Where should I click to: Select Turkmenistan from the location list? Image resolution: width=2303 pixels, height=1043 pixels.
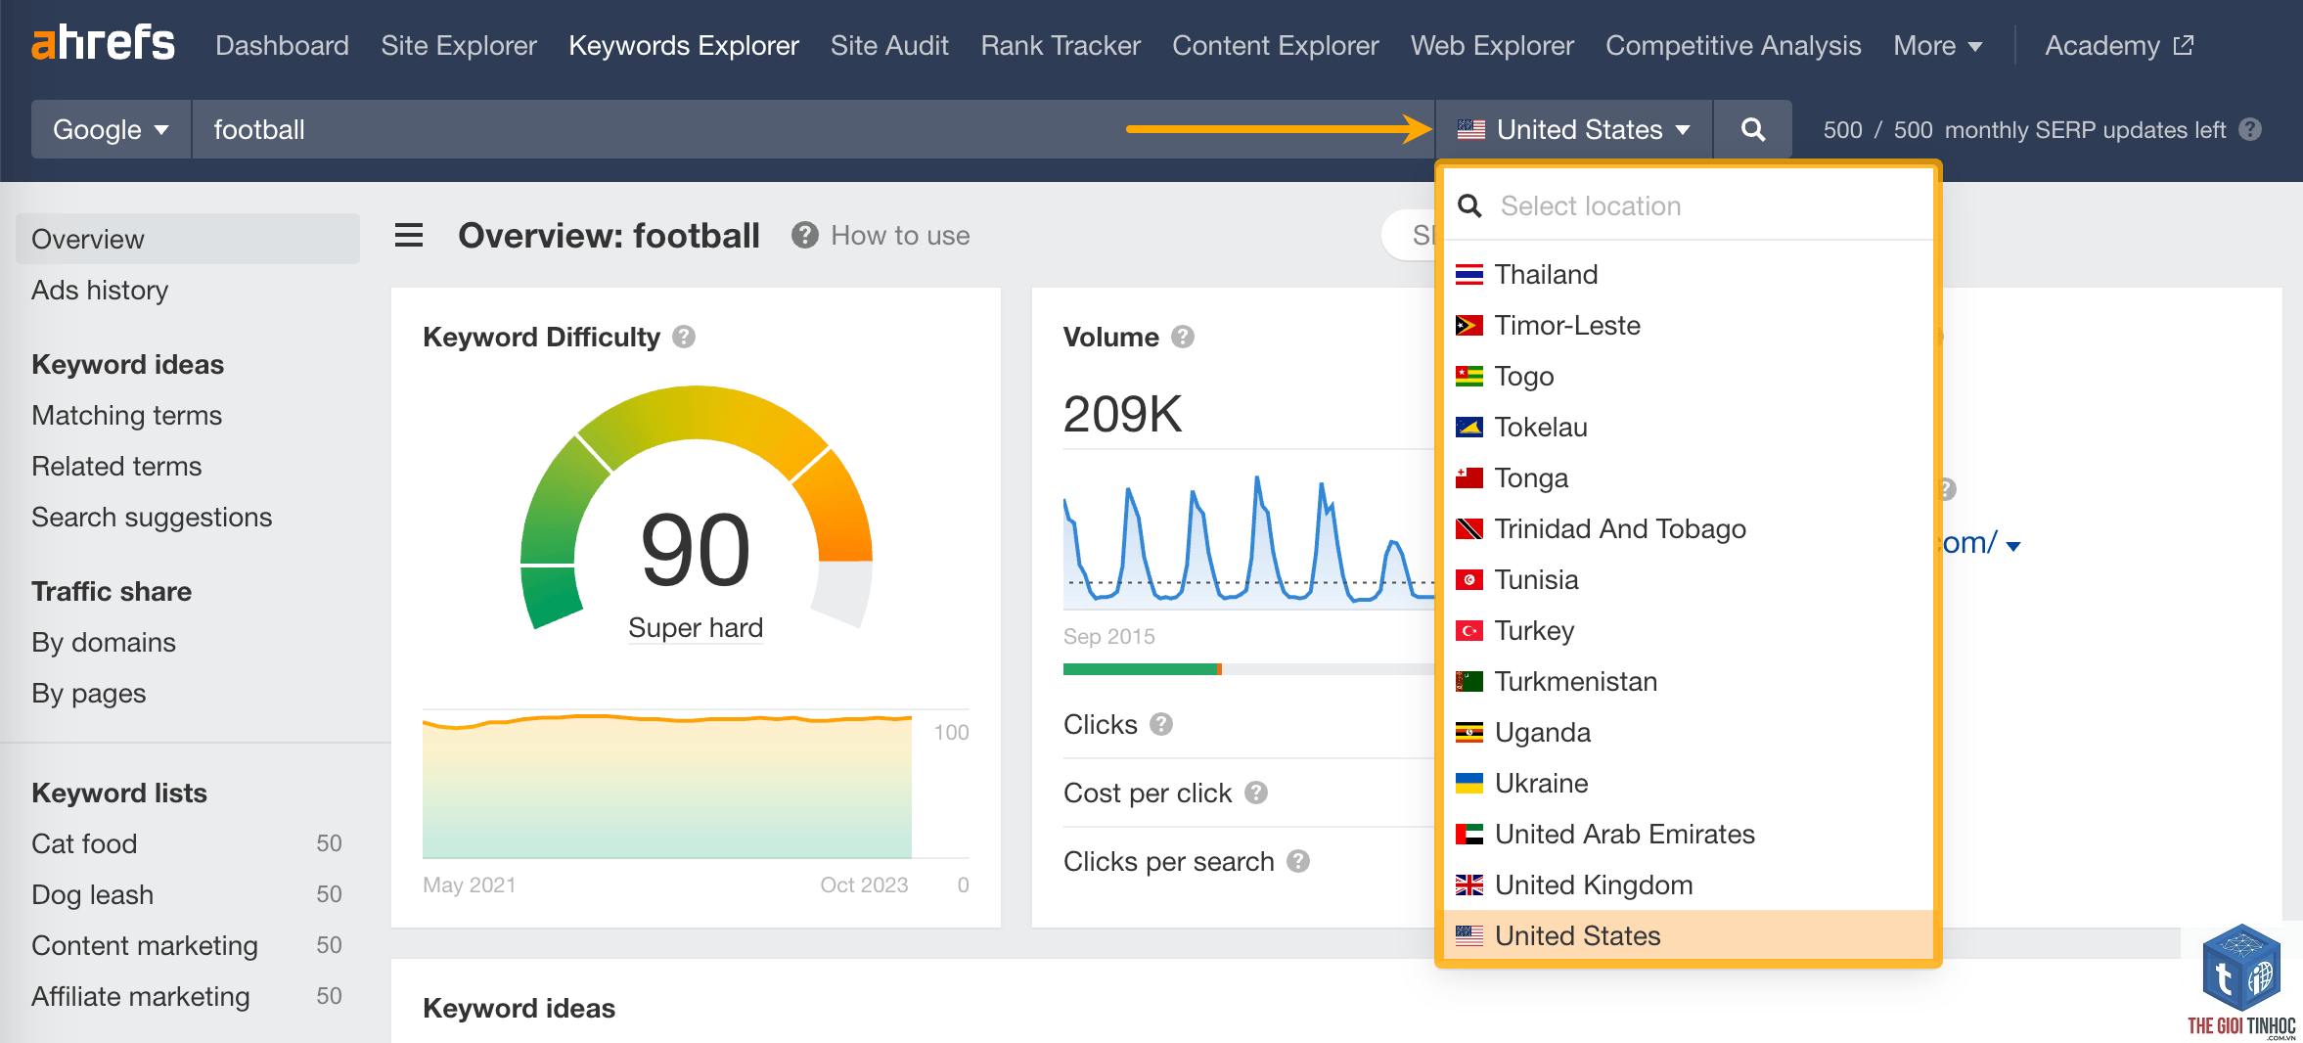[1689, 681]
